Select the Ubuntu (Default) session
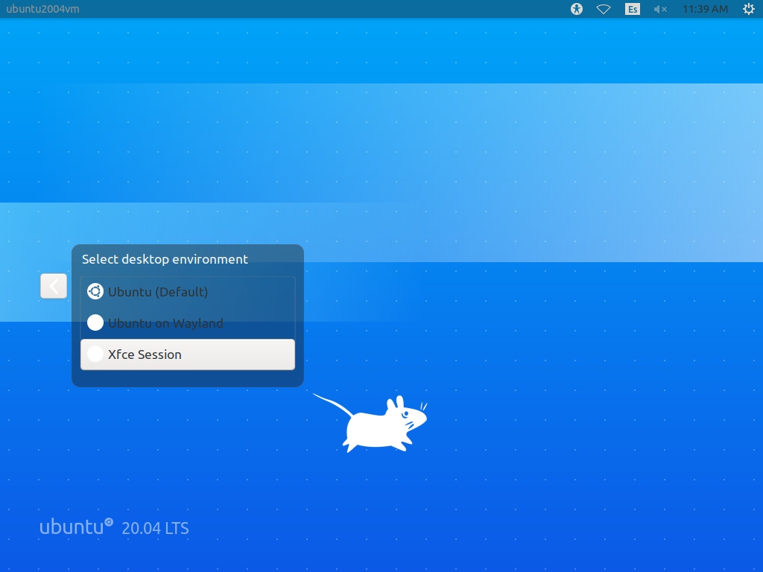The image size is (763, 572). pyautogui.click(x=187, y=292)
